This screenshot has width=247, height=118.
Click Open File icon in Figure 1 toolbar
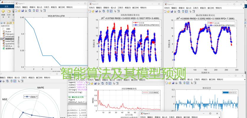pyautogui.click(x=19, y=11)
